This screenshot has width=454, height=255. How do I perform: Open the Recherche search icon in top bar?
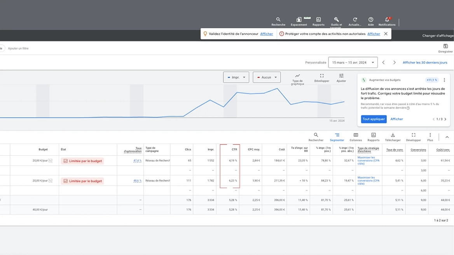pyautogui.click(x=278, y=21)
